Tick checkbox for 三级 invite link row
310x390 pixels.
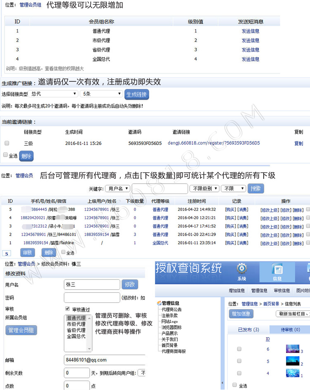click(7, 143)
